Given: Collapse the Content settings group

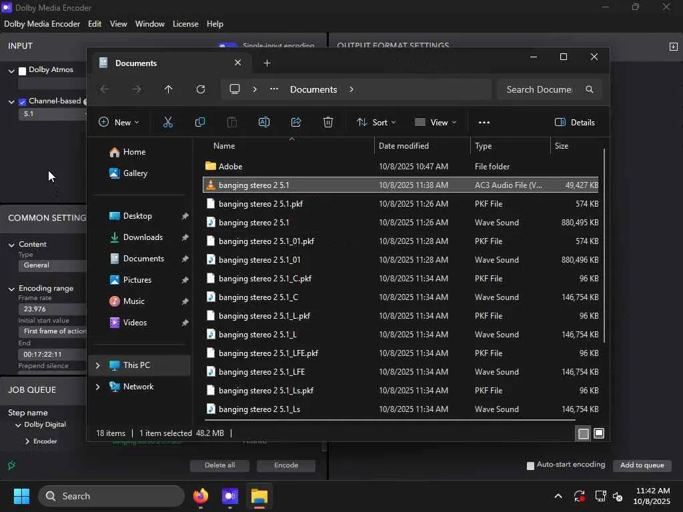Looking at the screenshot, I should (x=11, y=245).
